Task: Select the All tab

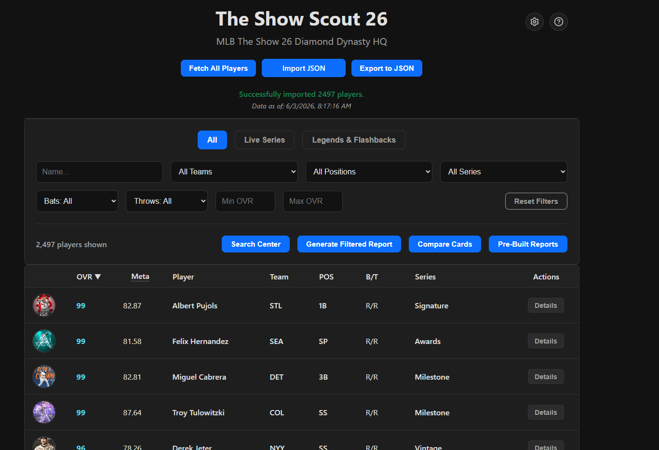Action: click(212, 140)
